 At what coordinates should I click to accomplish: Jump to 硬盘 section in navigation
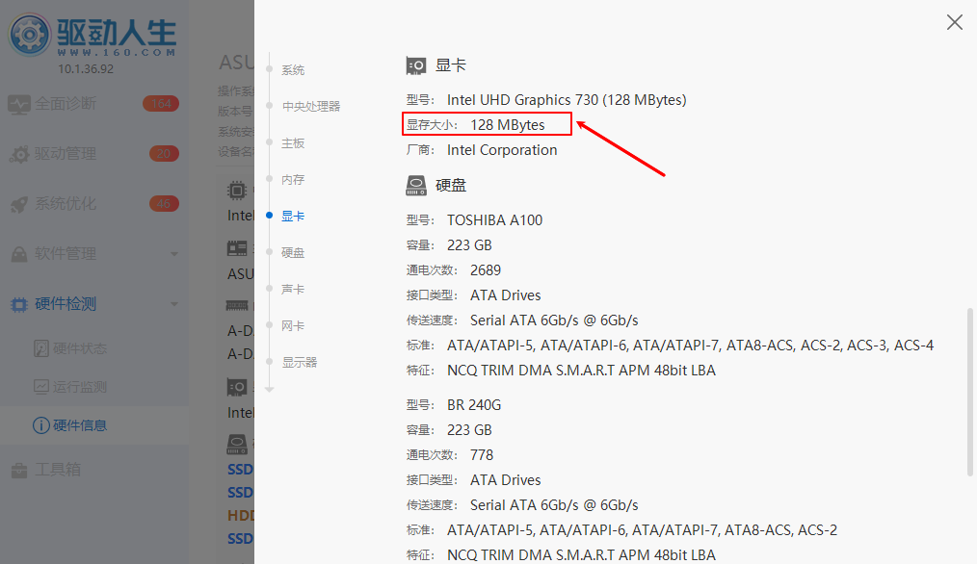coord(293,253)
